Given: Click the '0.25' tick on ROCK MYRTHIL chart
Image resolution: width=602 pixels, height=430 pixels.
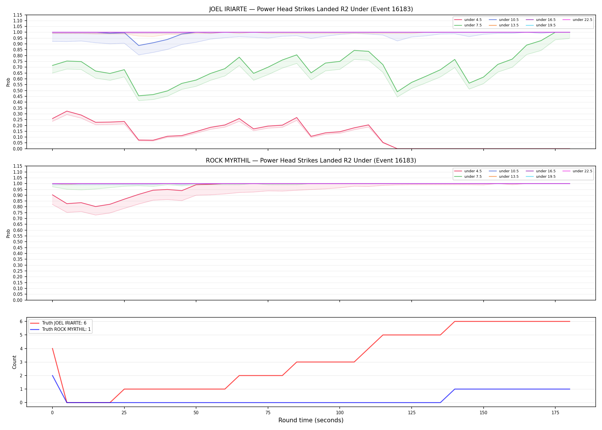Looking at the screenshot, I should pos(18,271).
